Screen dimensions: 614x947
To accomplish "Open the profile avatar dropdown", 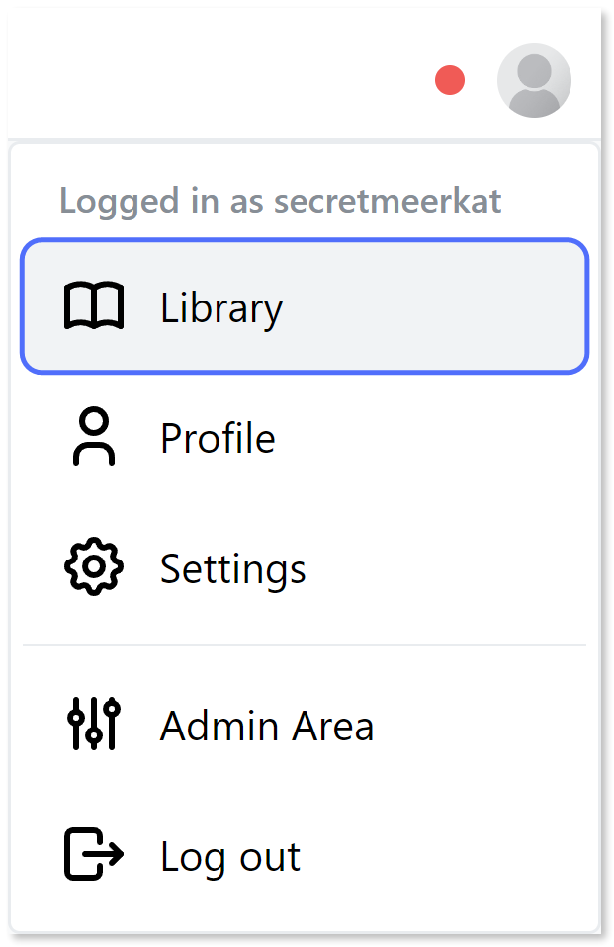I will [534, 80].
